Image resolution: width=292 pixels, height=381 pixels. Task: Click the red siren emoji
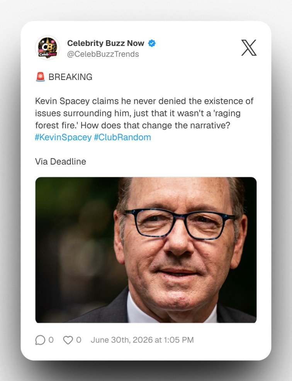(x=40, y=77)
